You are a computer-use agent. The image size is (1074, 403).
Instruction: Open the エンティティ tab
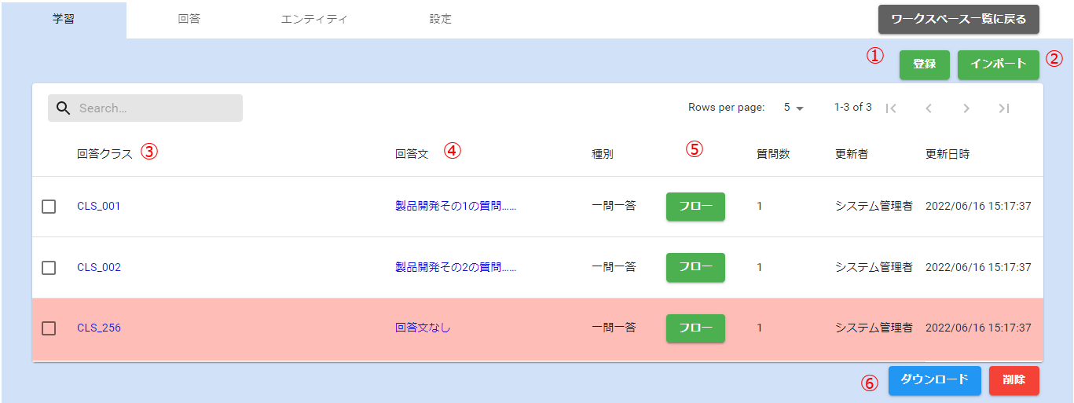314,19
